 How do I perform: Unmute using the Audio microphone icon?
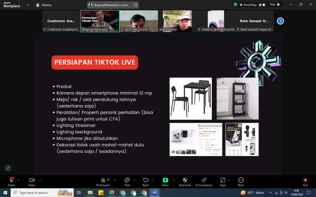pos(11,180)
